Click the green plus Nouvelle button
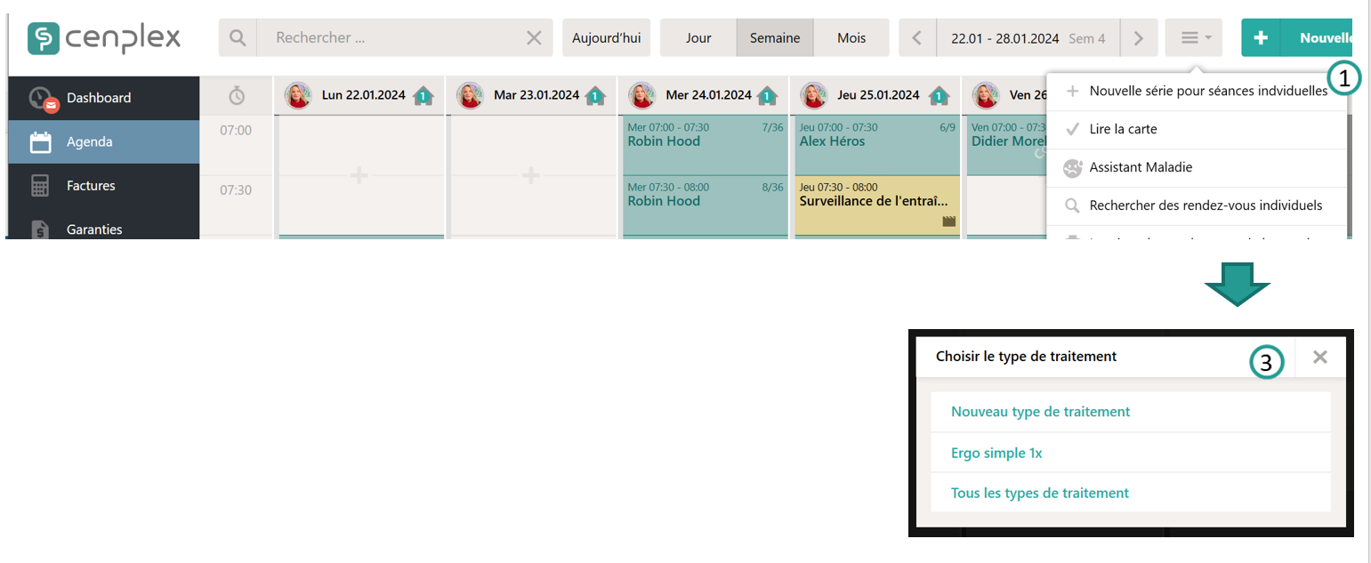 pyautogui.click(x=1299, y=38)
